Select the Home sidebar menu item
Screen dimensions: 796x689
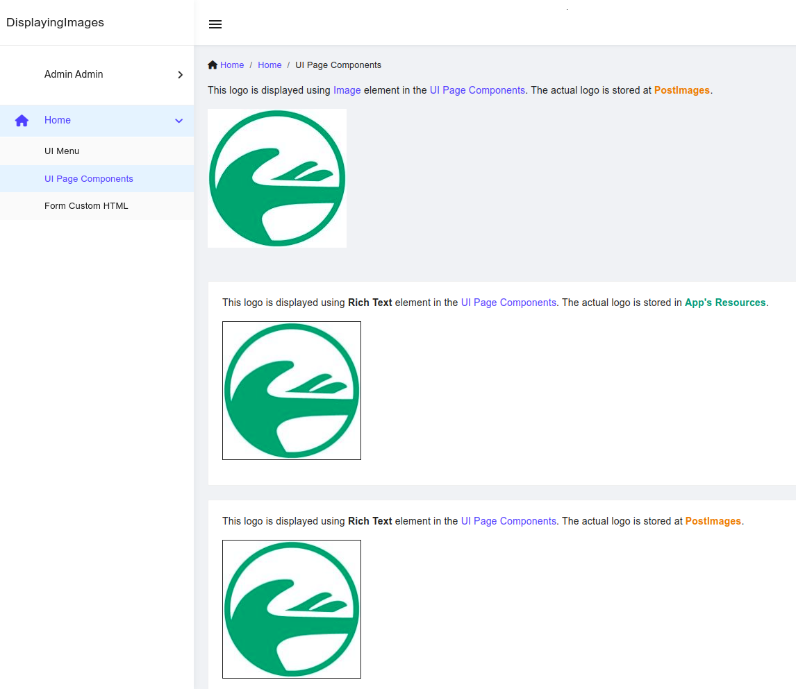click(x=97, y=121)
